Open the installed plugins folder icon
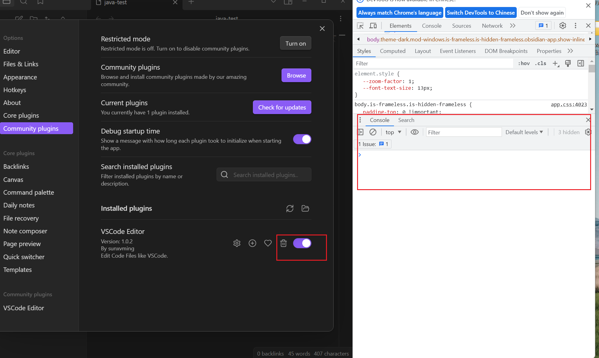599x358 pixels. pos(305,208)
